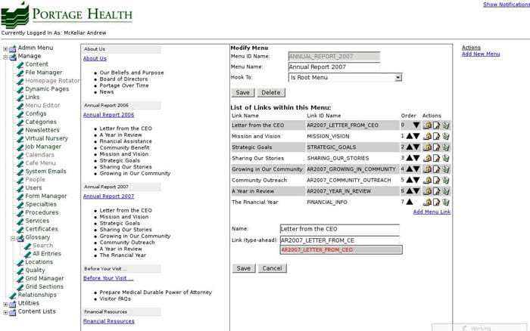Open File Manager in the sidebar
The image size is (530, 331).
click(x=44, y=73)
